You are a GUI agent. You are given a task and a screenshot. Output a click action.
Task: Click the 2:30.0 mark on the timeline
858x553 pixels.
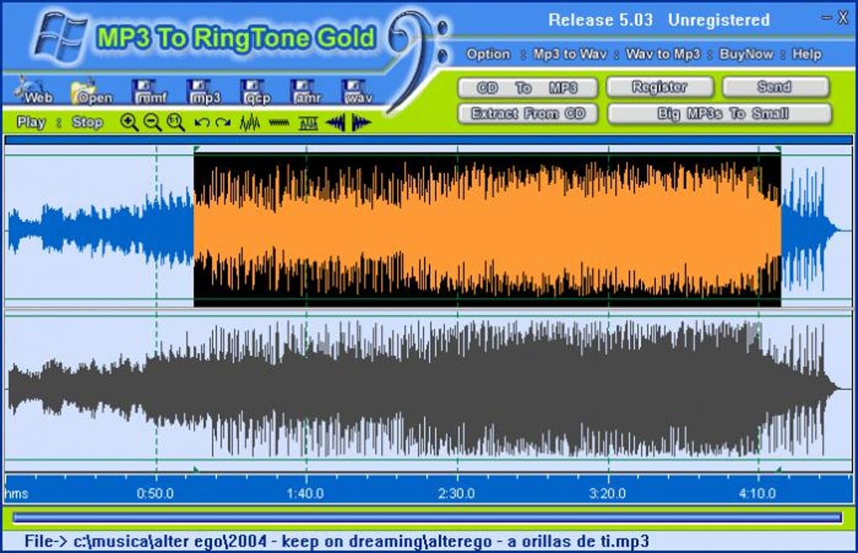coord(457,494)
